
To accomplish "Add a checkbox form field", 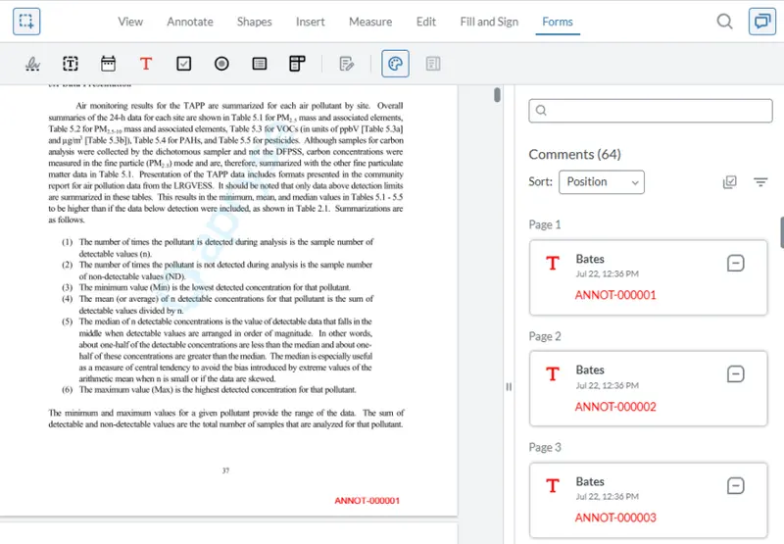I will click(184, 64).
